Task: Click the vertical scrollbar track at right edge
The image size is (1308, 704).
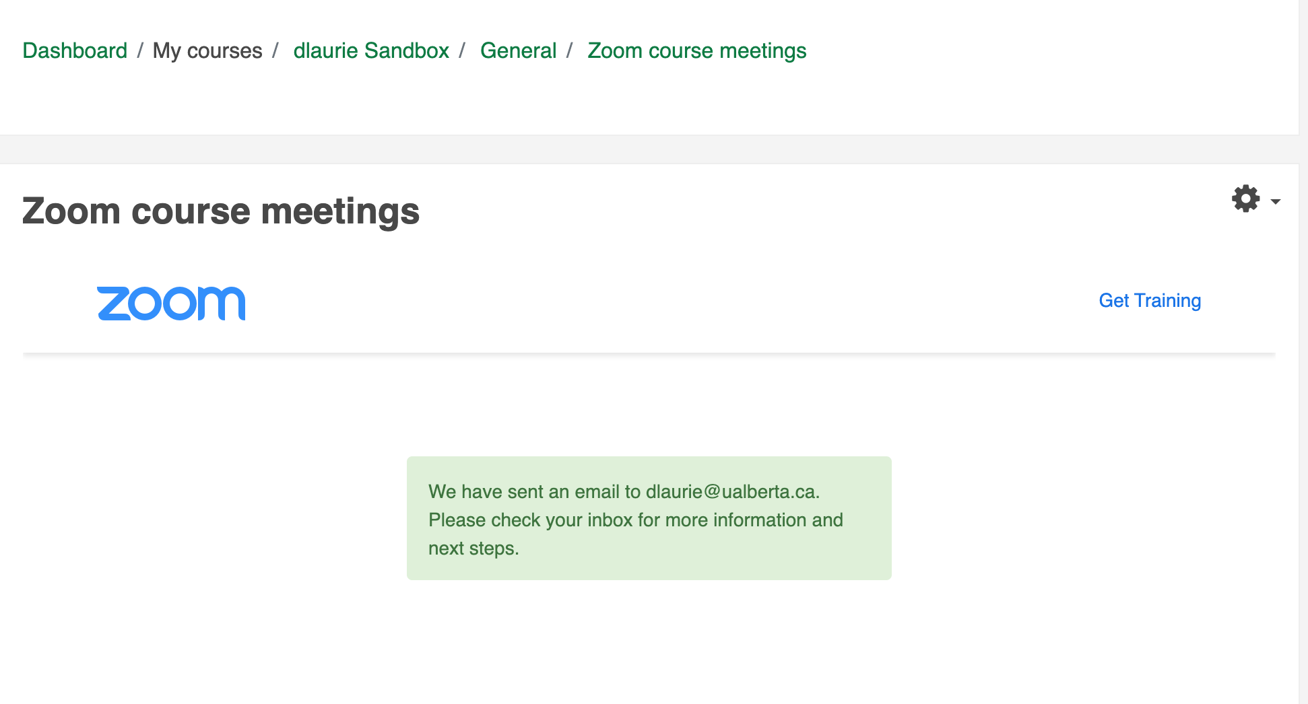Action: [1303, 352]
